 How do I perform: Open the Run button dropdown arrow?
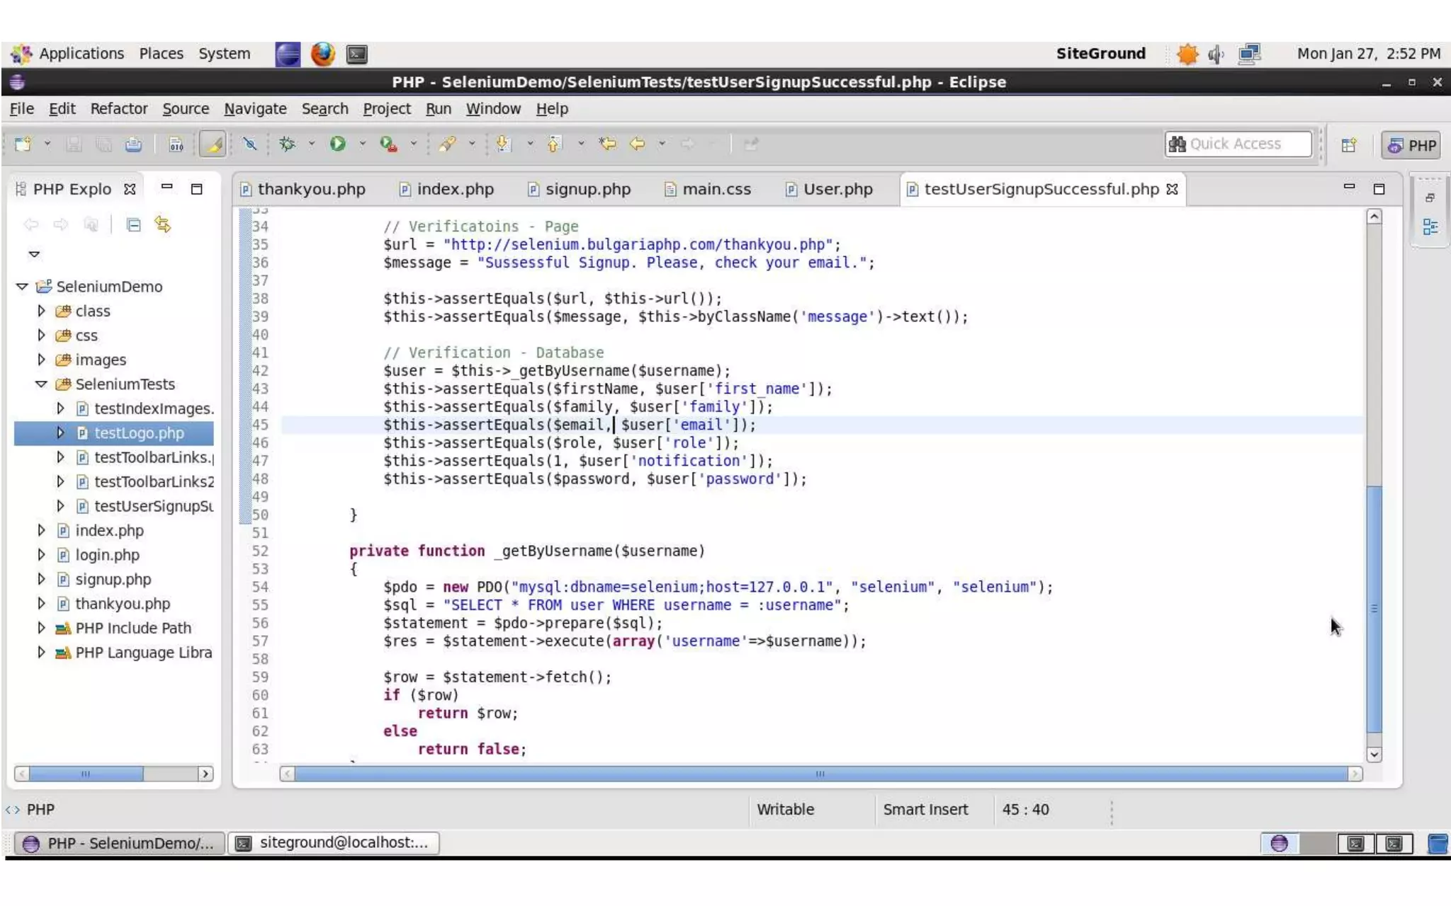coord(362,144)
